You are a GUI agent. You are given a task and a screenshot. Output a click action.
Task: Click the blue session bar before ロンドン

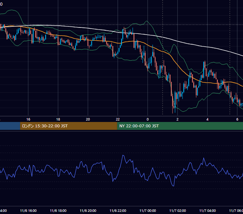pos(10,126)
